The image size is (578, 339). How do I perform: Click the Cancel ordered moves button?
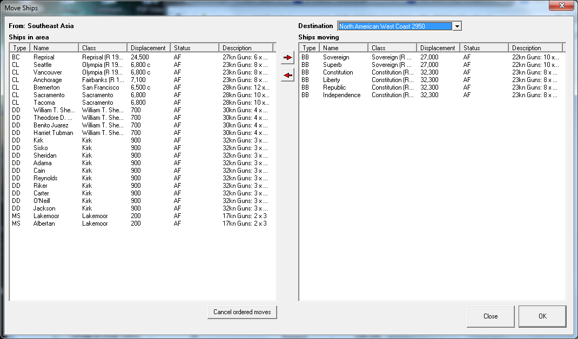coord(242,312)
